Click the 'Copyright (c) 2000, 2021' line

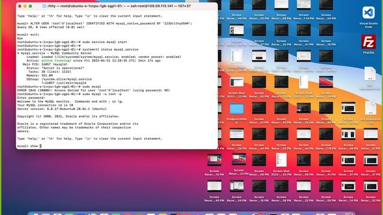(68, 116)
